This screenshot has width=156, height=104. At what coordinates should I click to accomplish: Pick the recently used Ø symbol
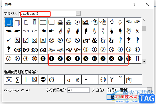(x=51, y=79)
